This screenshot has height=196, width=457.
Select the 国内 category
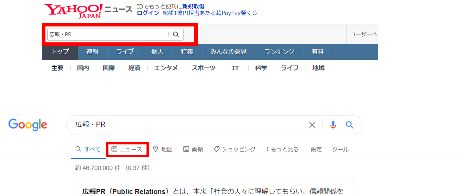83,68
